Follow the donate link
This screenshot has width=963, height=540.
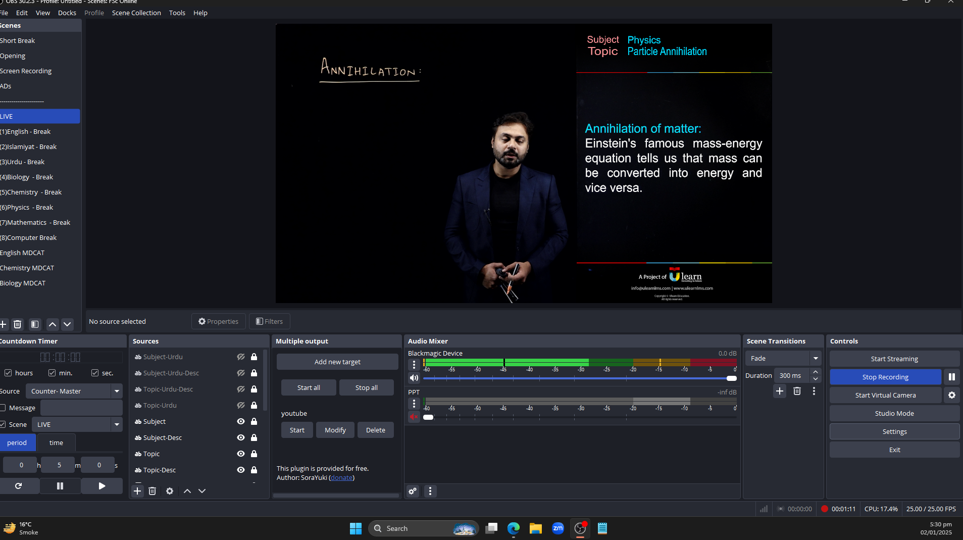click(x=342, y=477)
